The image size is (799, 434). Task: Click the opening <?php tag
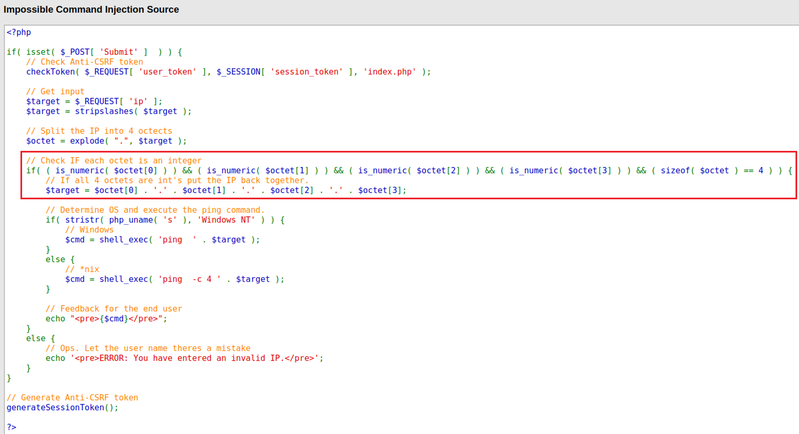click(x=19, y=32)
